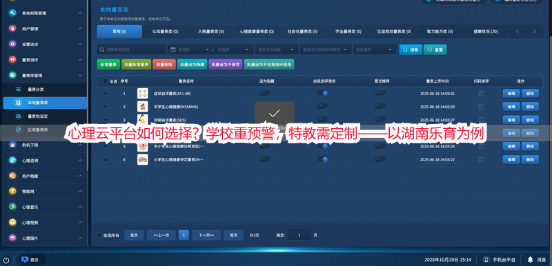Open the 是否设为隐藏 dropdown
Viewport: 552px width, 266px height.
(x=277, y=50)
